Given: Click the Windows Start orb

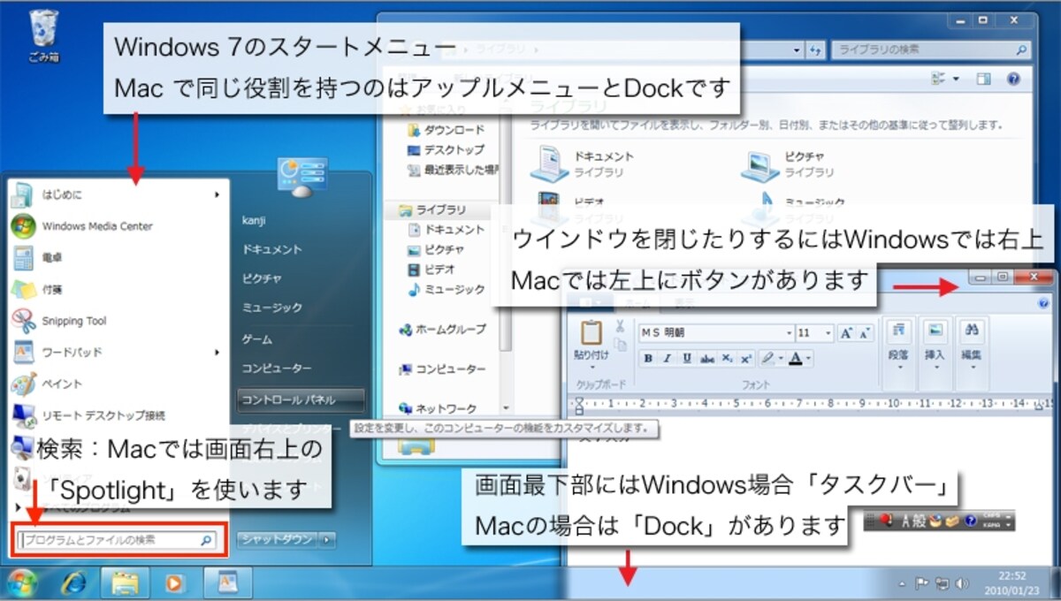Looking at the screenshot, I should (x=21, y=584).
